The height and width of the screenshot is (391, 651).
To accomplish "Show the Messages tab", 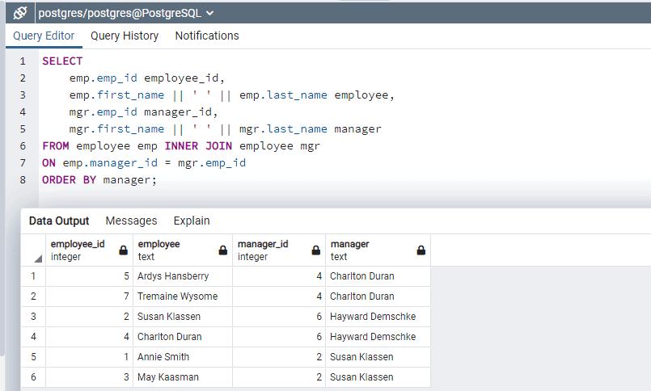I will click(131, 221).
